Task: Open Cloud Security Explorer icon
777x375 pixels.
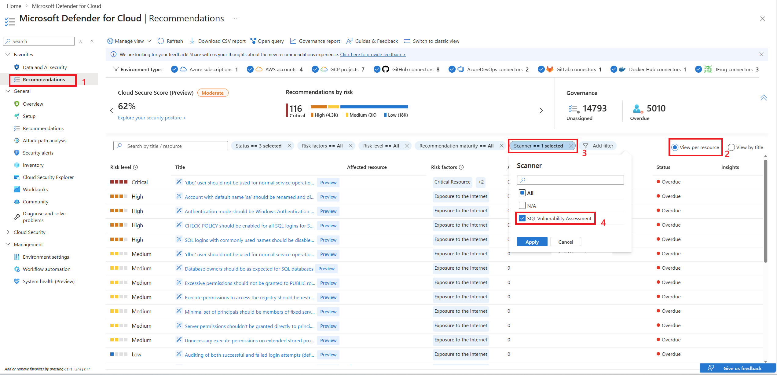Action: pos(17,177)
